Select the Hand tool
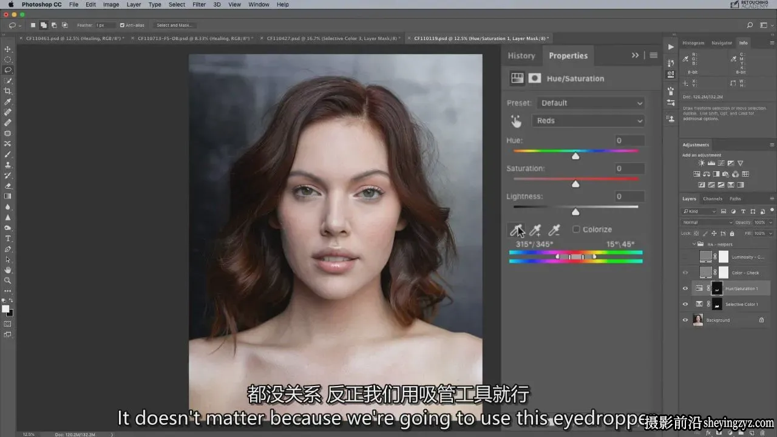This screenshot has width=777, height=437. coord(8,270)
